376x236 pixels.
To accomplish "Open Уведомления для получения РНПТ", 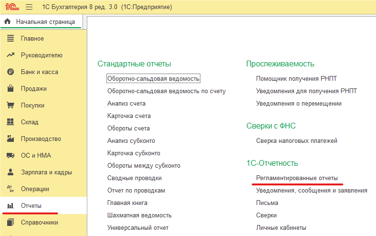I will tap(306, 91).
